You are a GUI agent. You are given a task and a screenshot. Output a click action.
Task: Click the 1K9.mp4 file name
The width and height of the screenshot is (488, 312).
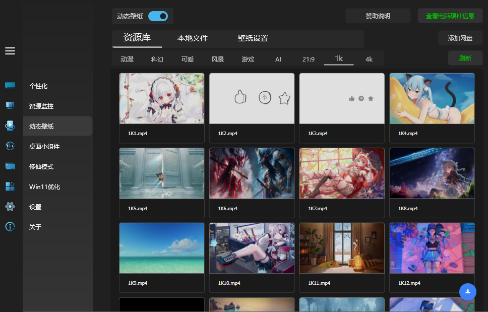click(138, 283)
